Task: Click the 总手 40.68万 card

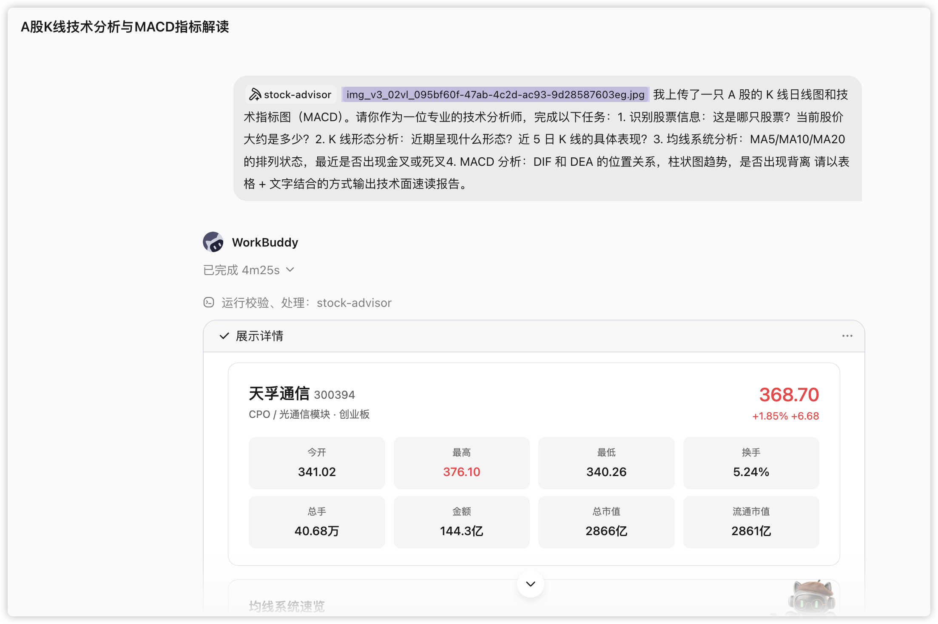Action: click(317, 522)
